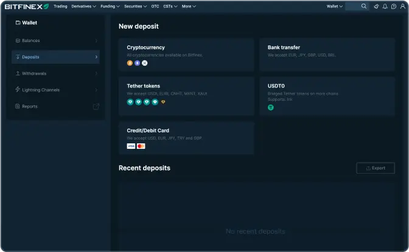Click the Deposits down-arrow icon
The image size is (409, 252).
tap(18, 56)
